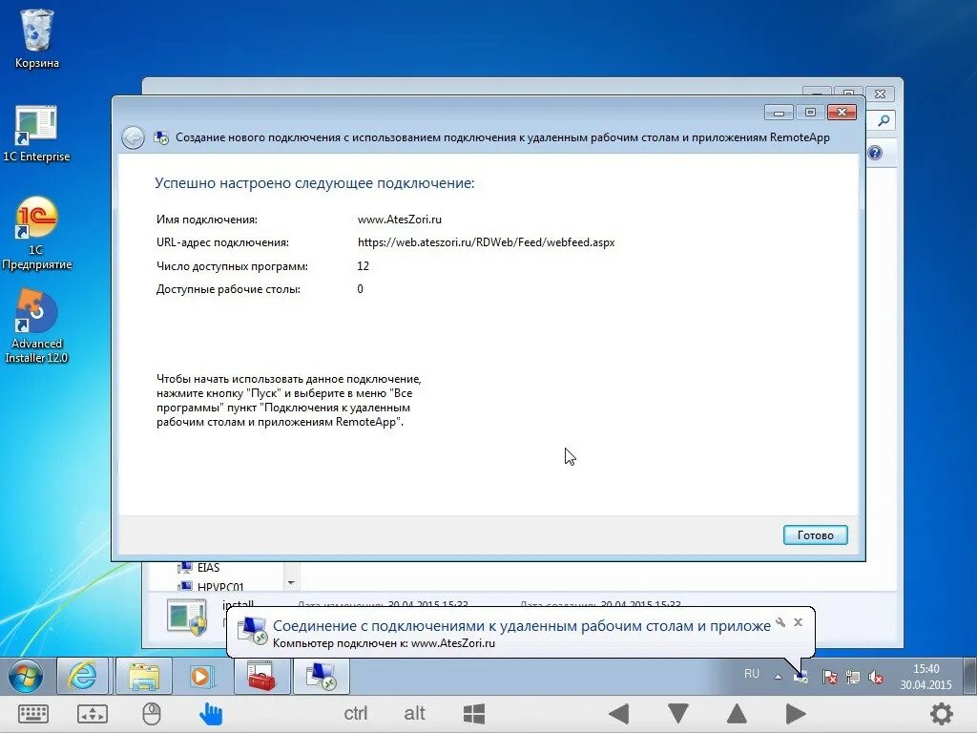Tap the right arrow key

pyautogui.click(x=796, y=714)
